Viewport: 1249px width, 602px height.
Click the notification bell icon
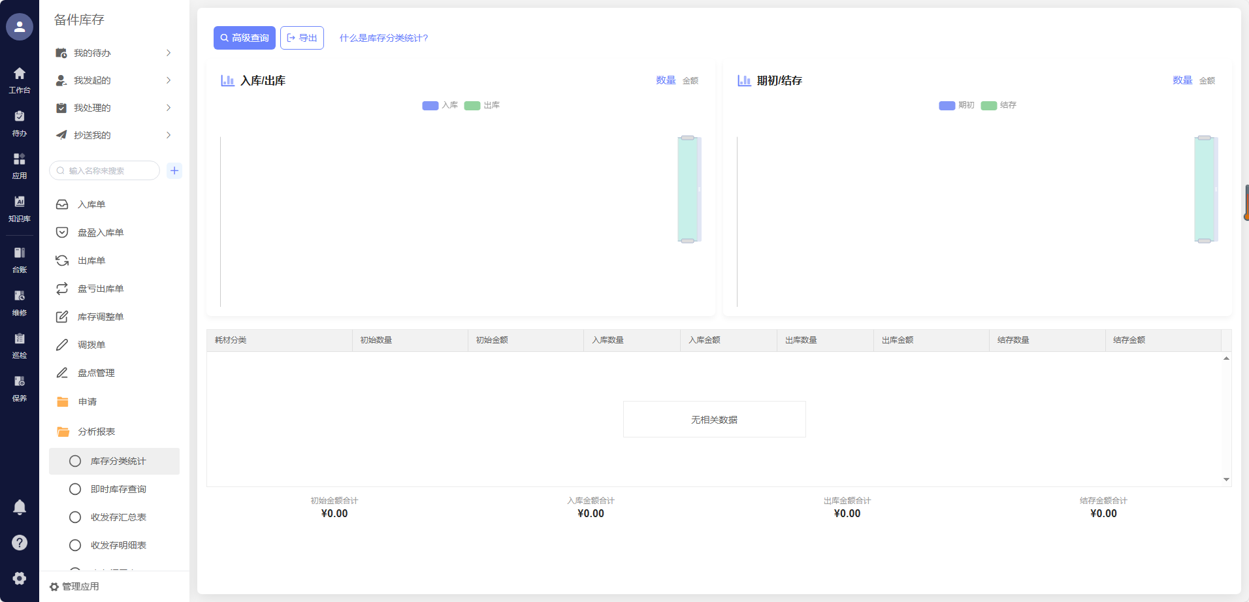pyautogui.click(x=20, y=507)
